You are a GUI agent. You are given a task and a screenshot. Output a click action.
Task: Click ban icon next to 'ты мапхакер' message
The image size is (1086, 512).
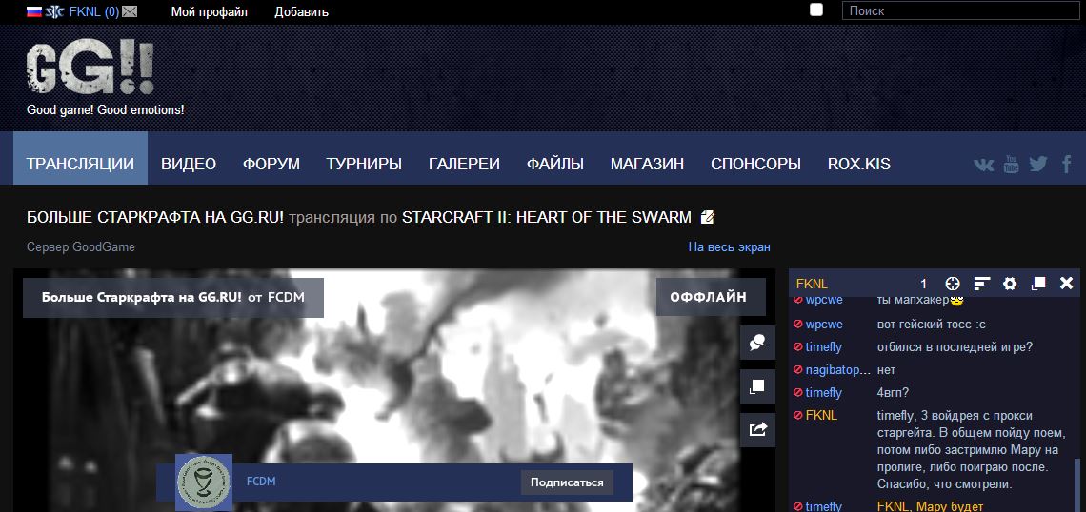tap(798, 301)
